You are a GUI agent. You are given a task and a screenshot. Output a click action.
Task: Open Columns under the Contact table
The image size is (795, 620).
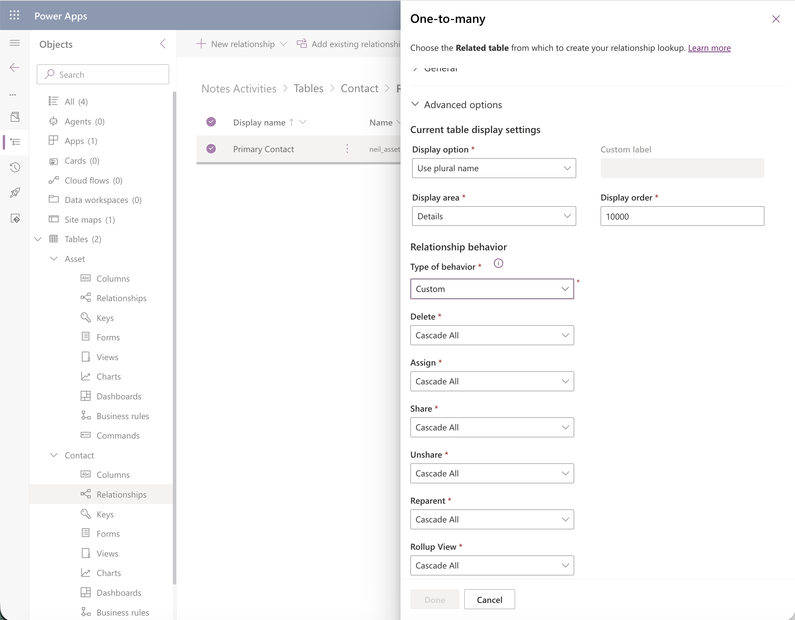click(113, 475)
